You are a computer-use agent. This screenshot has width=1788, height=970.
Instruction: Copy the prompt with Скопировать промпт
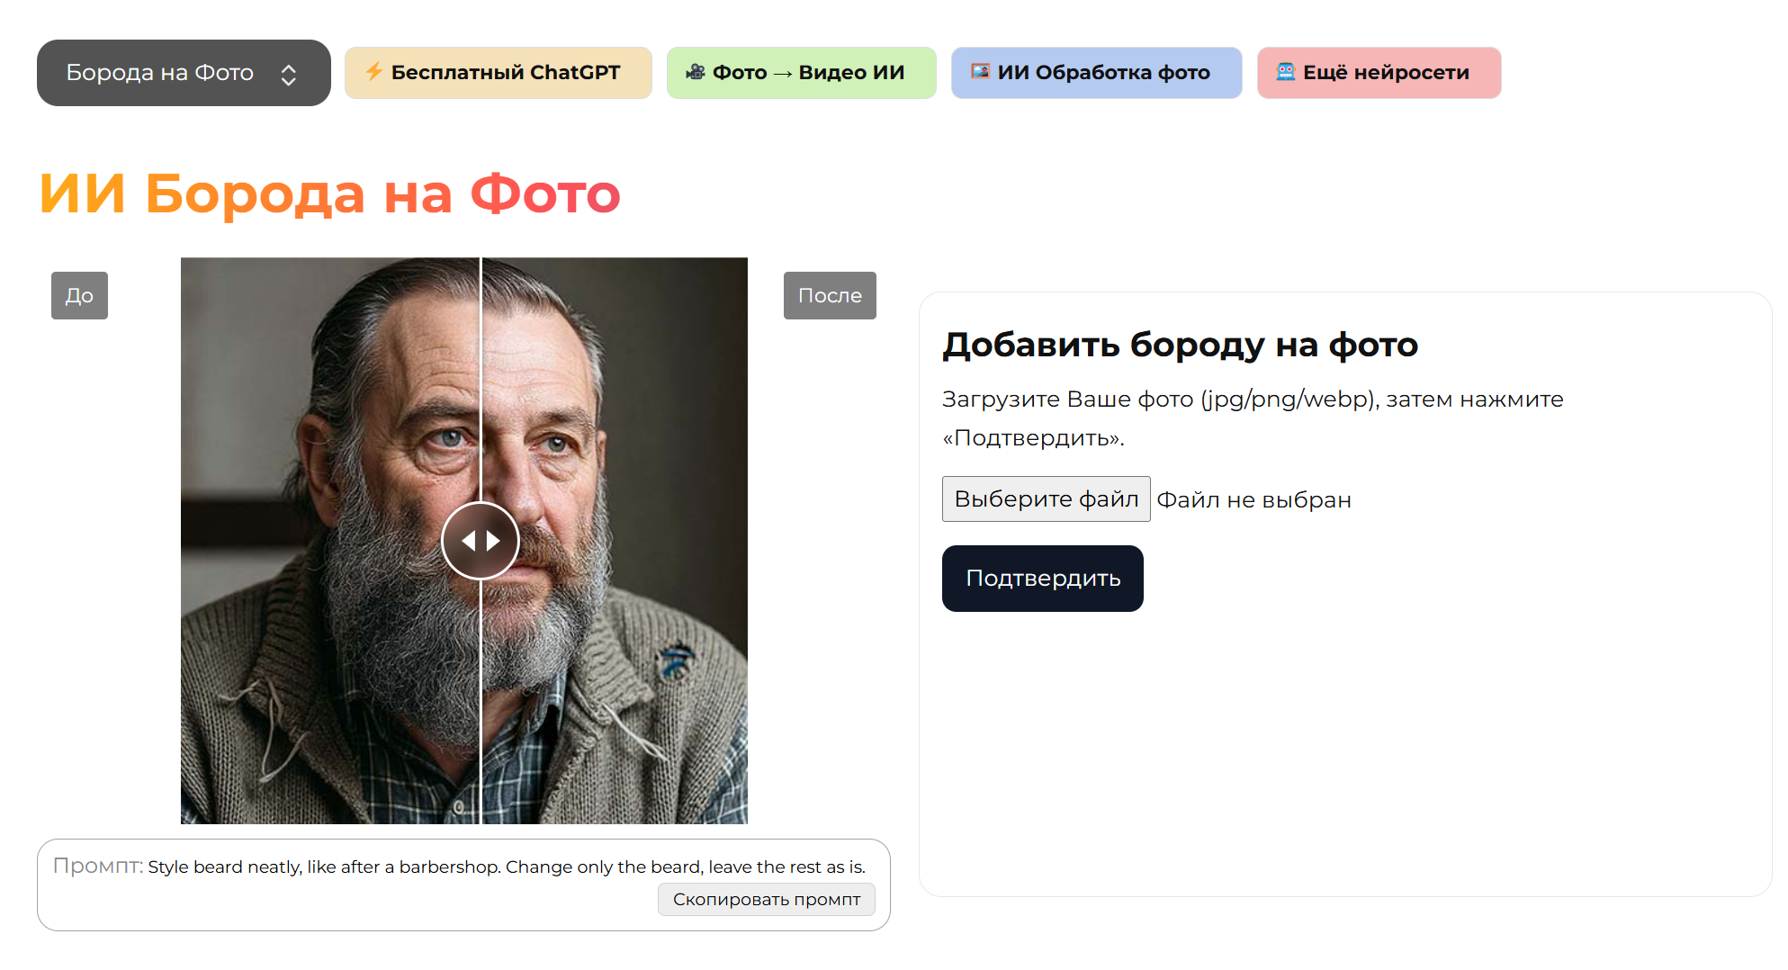tap(766, 900)
